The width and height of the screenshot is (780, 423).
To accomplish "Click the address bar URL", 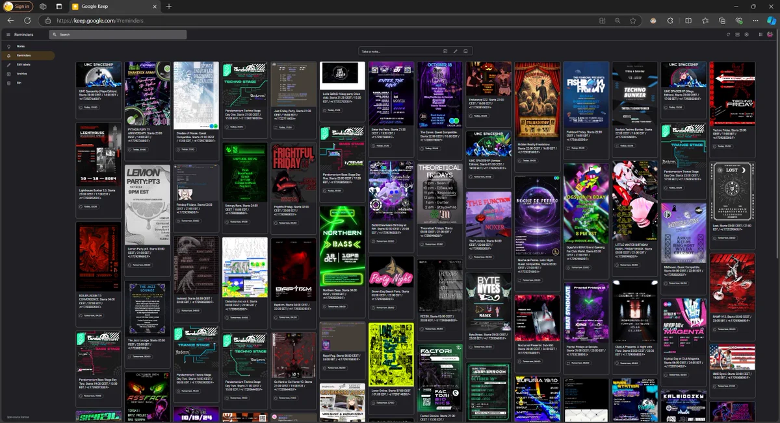I will pos(100,21).
